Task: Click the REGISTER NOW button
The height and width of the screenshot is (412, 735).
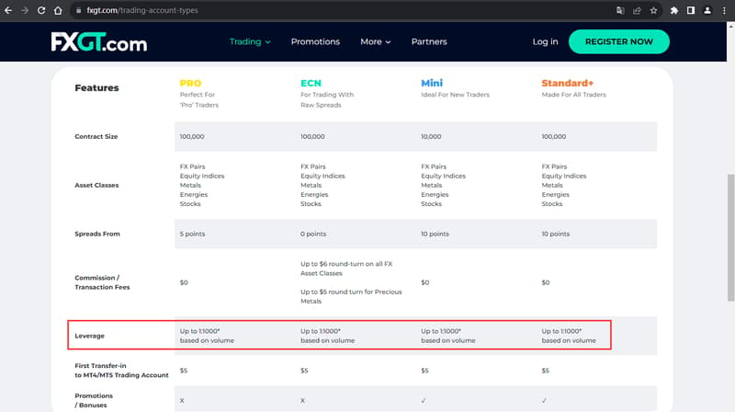Action: [x=618, y=41]
